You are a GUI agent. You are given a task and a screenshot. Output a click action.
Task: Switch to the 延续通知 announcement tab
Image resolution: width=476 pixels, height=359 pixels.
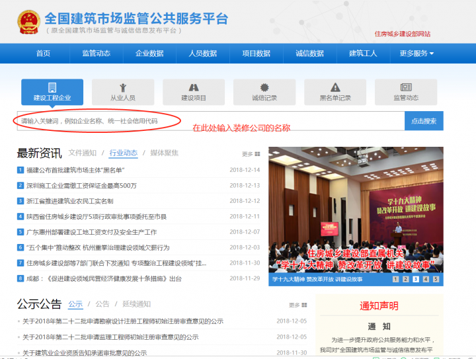[136, 304]
